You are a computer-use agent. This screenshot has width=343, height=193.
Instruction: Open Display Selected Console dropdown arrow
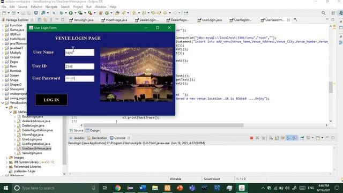[x=312, y=138]
